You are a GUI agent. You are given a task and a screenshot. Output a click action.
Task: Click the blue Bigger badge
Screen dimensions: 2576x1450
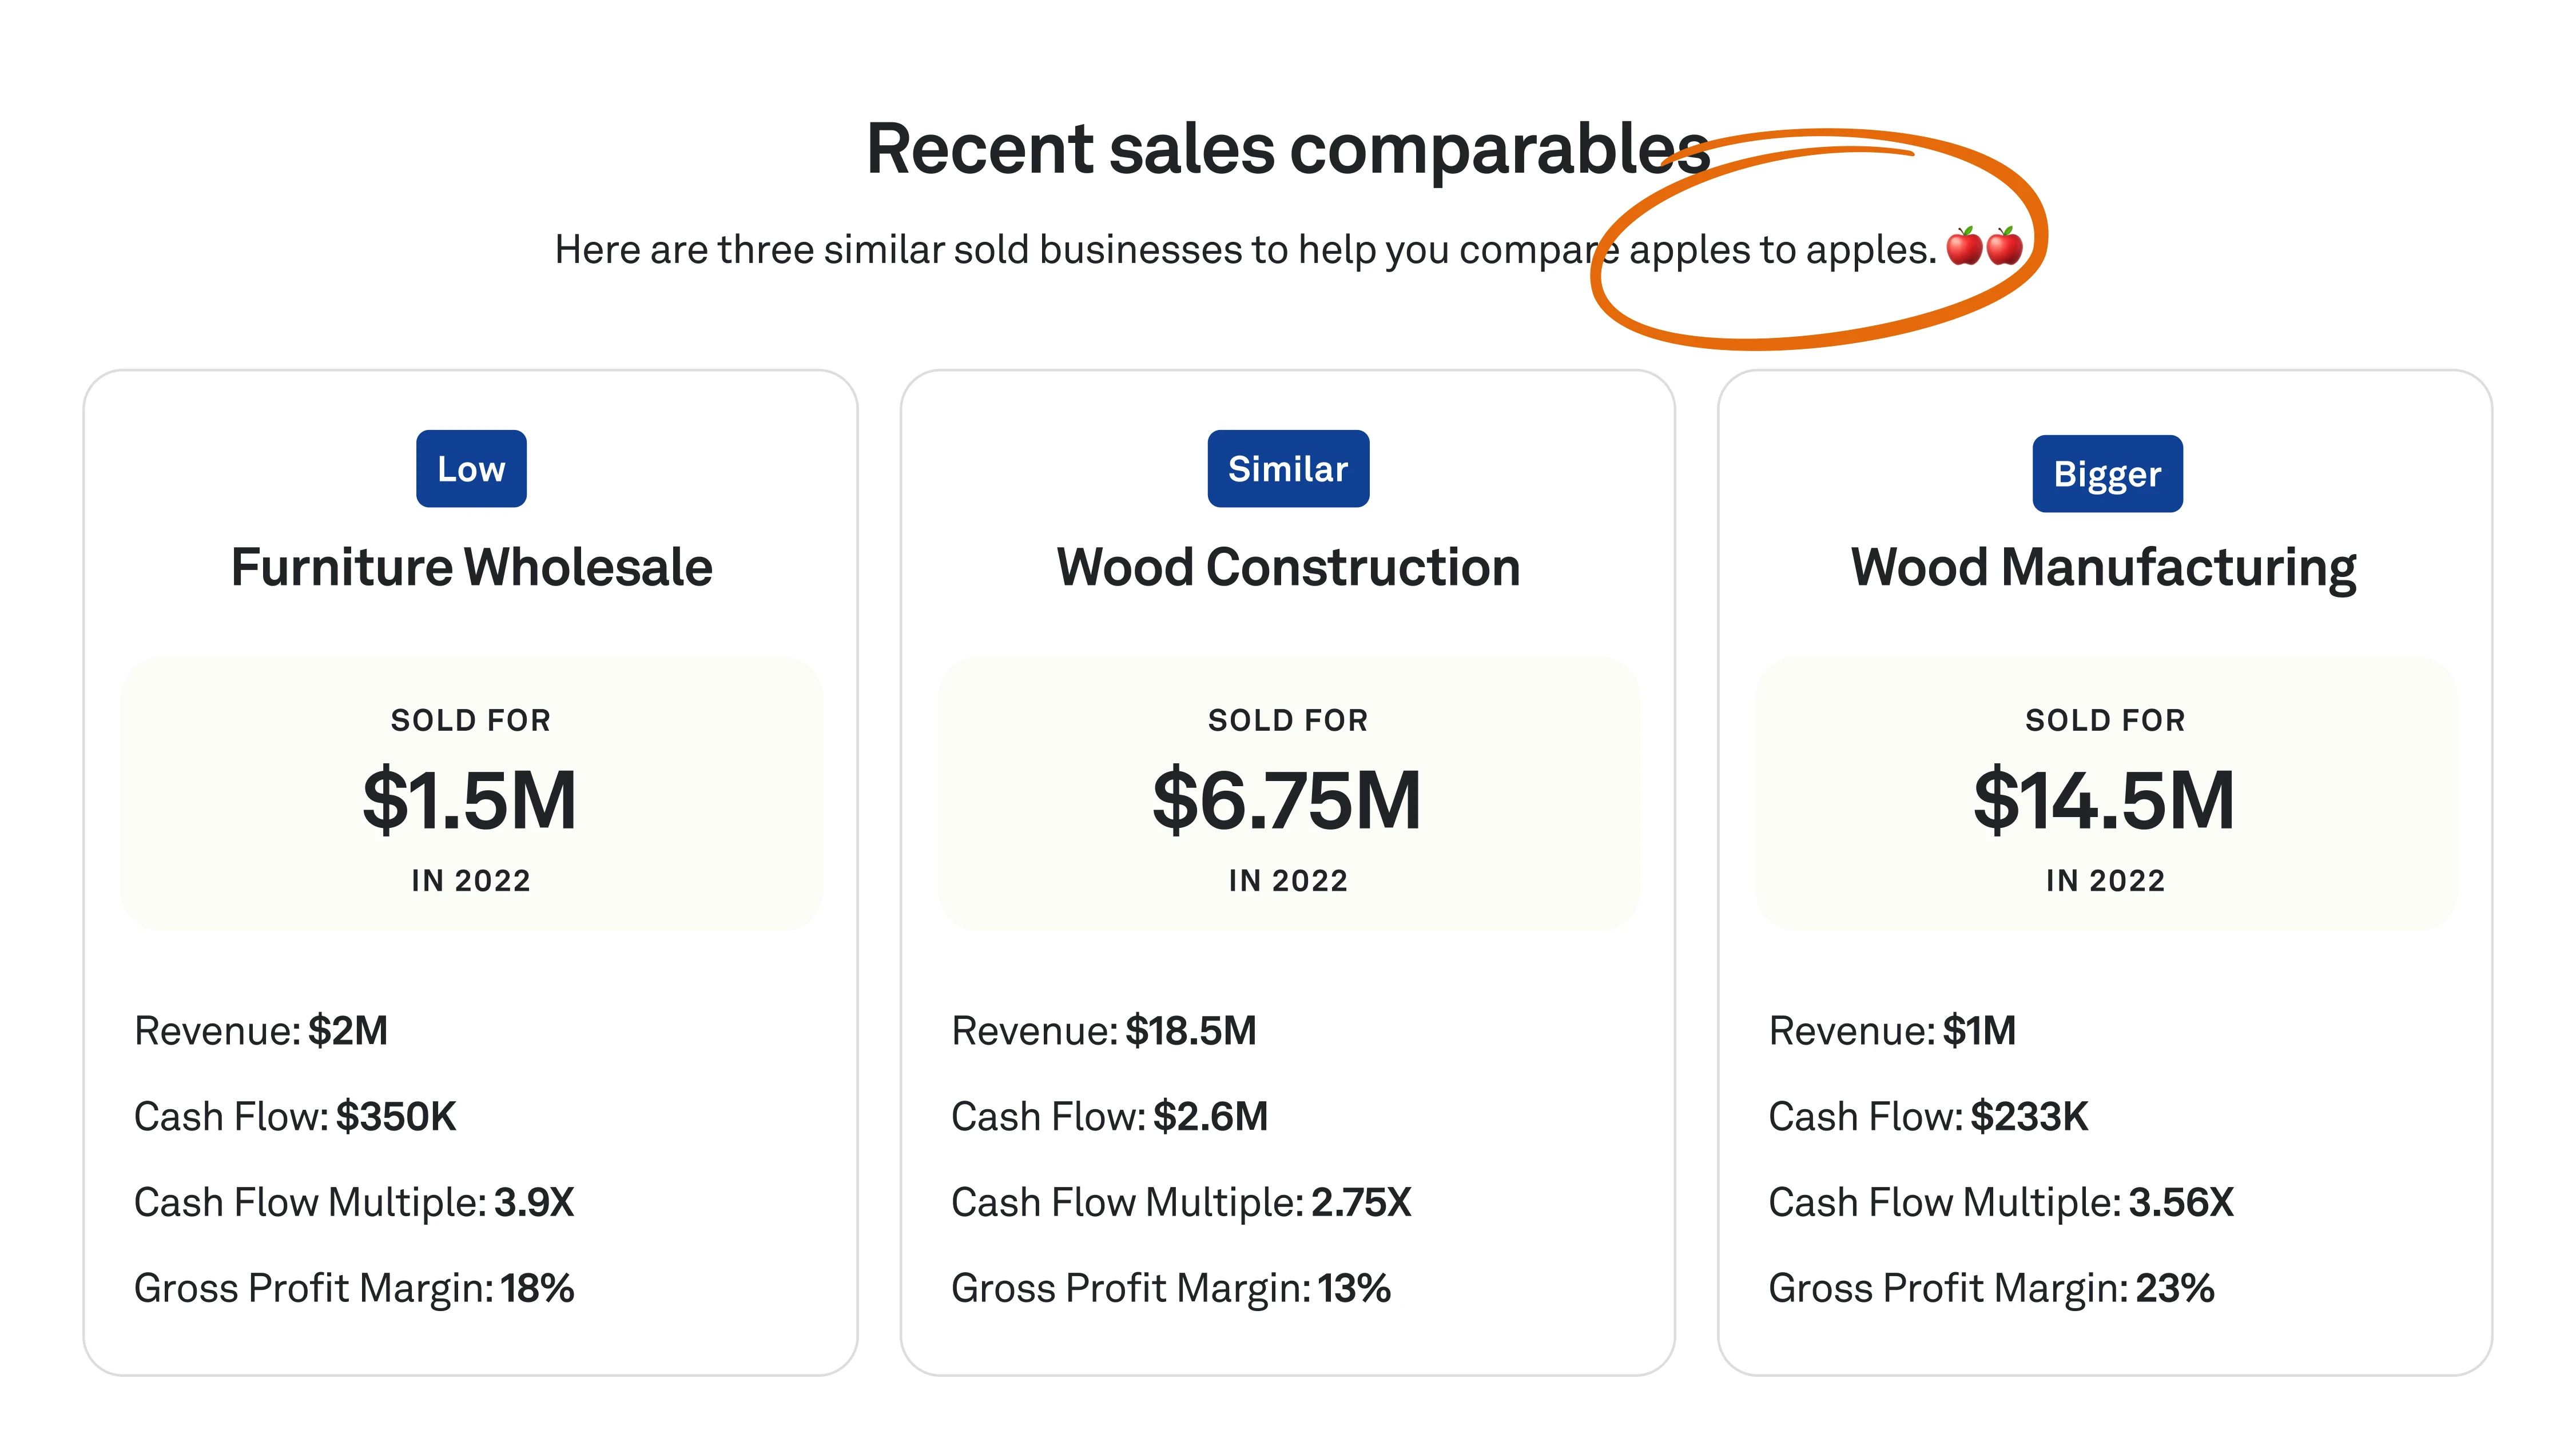(x=2107, y=474)
